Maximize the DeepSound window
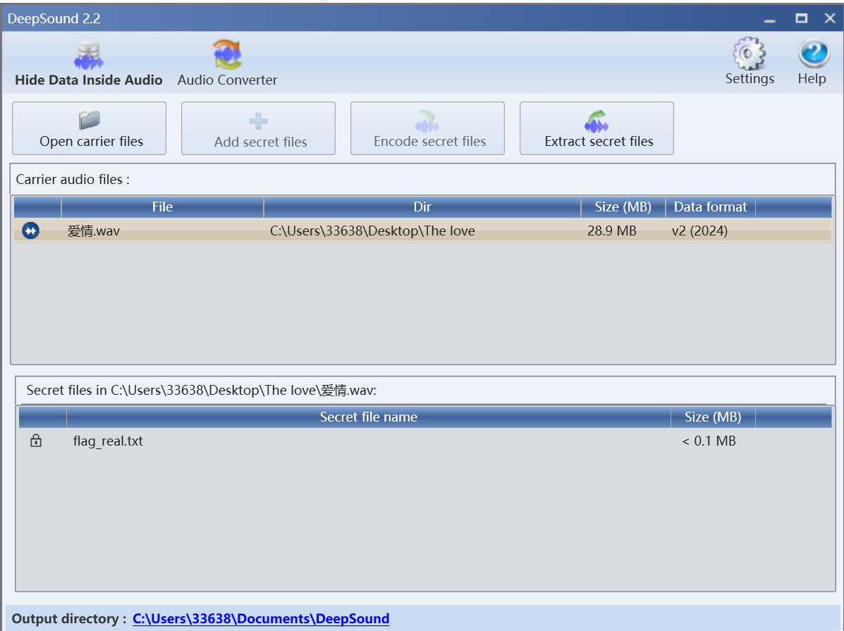 click(x=802, y=19)
